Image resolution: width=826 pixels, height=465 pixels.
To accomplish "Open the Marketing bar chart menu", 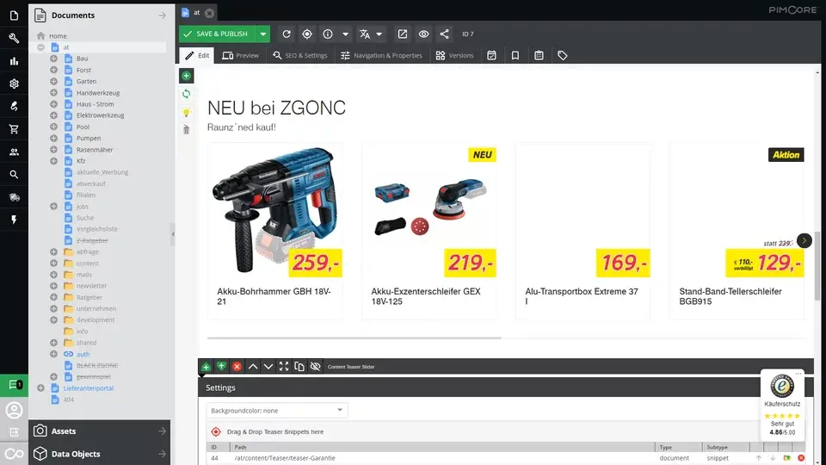I will click(15, 61).
